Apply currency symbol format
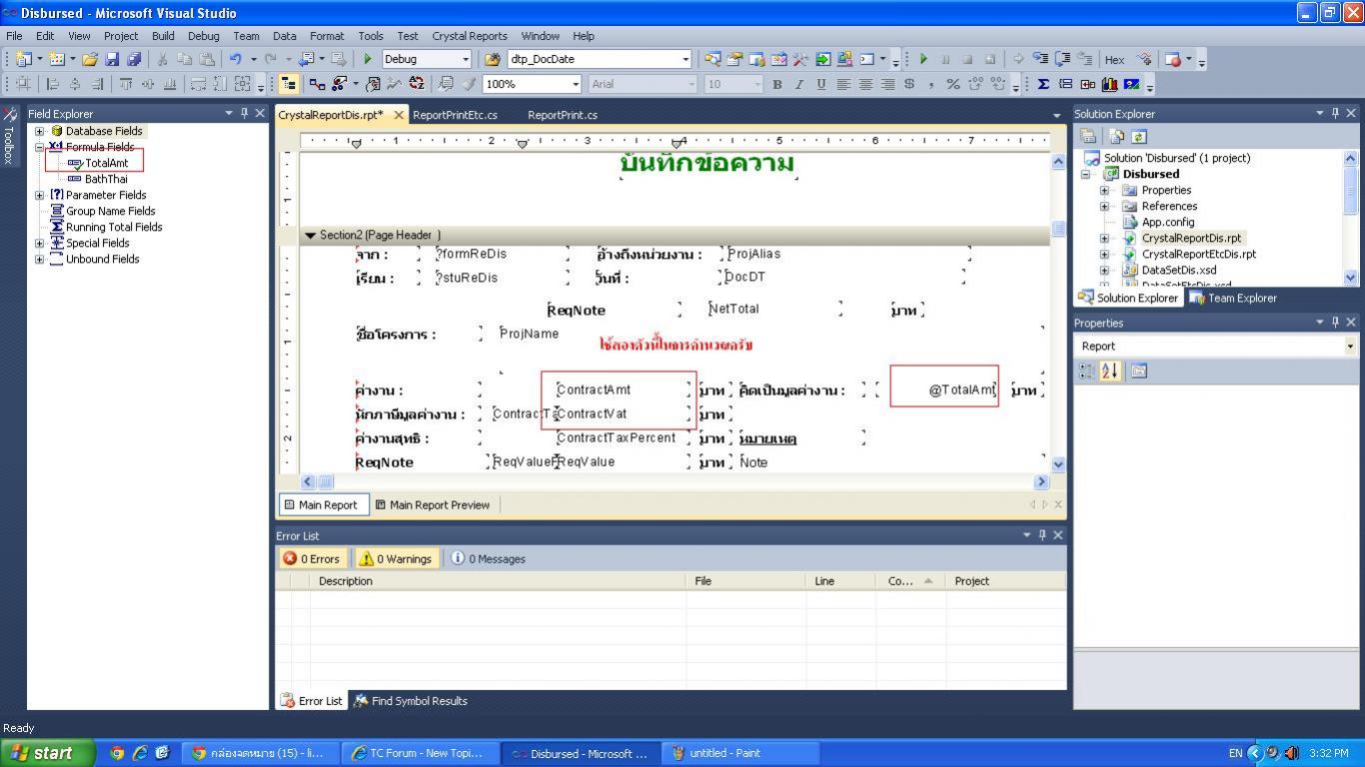The image size is (1365, 767). pos(909,84)
